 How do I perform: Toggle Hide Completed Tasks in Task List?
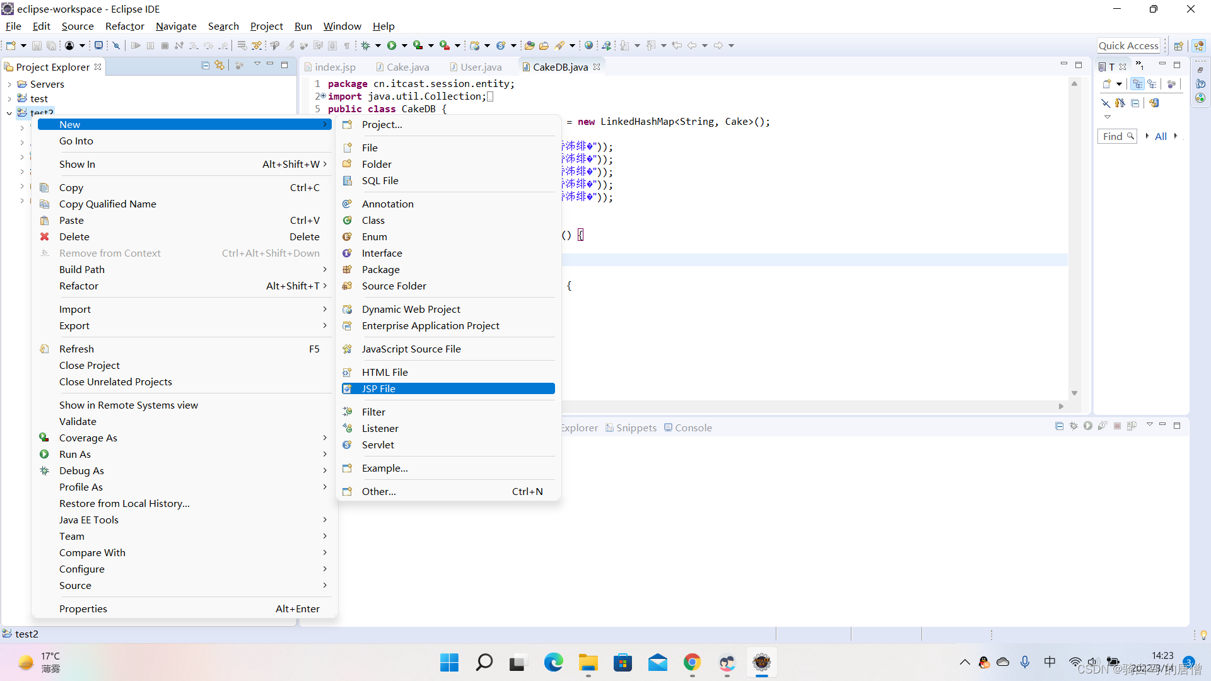pos(1106,103)
